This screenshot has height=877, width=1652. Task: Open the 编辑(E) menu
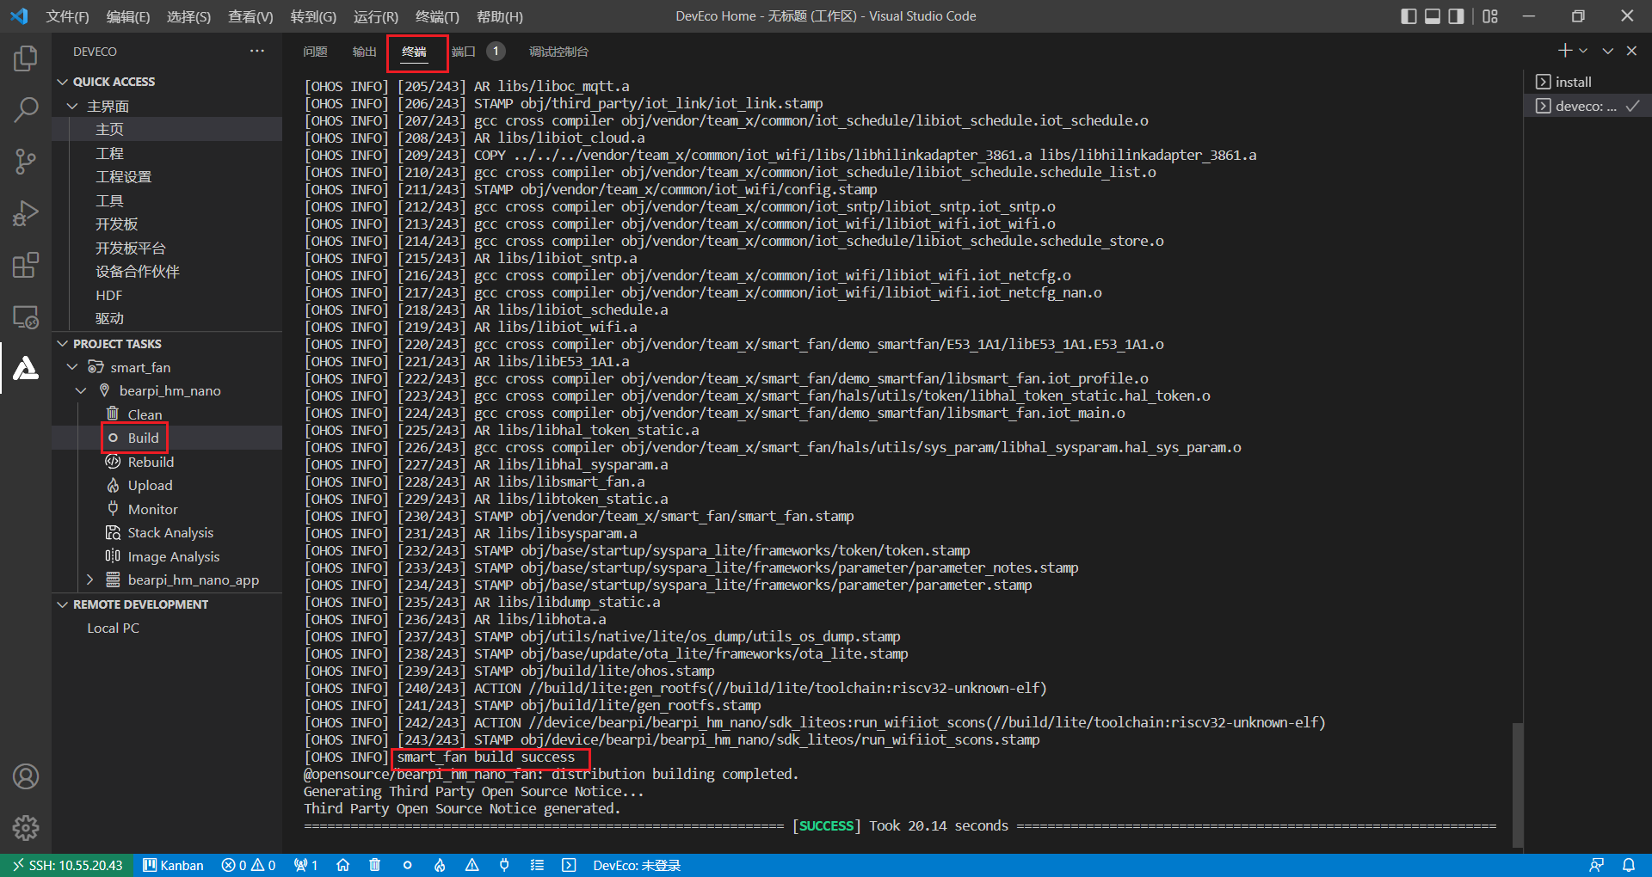click(128, 16)
